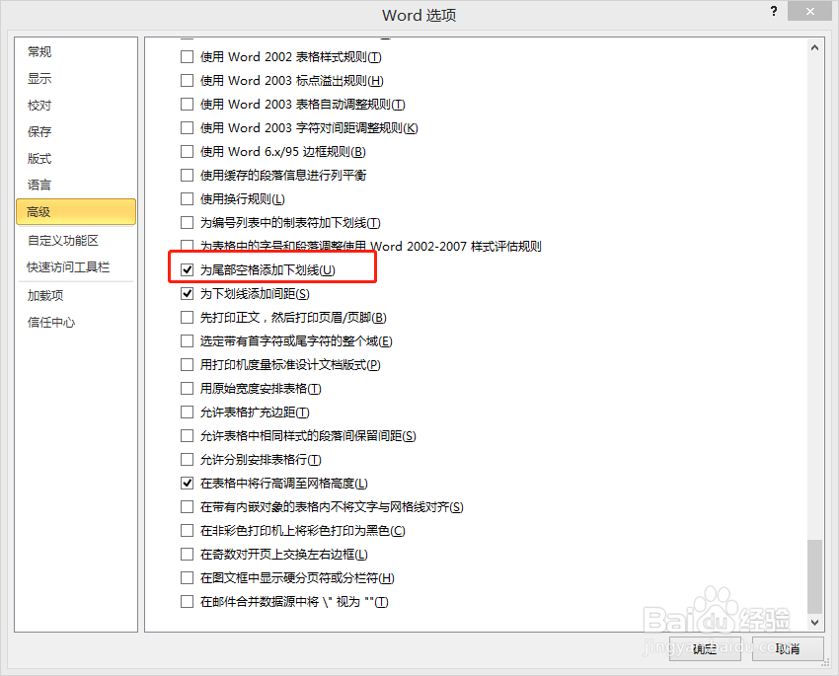The image size is (839, 676).
Task: Click the 取消 button
Action: [x=788, y=648]
